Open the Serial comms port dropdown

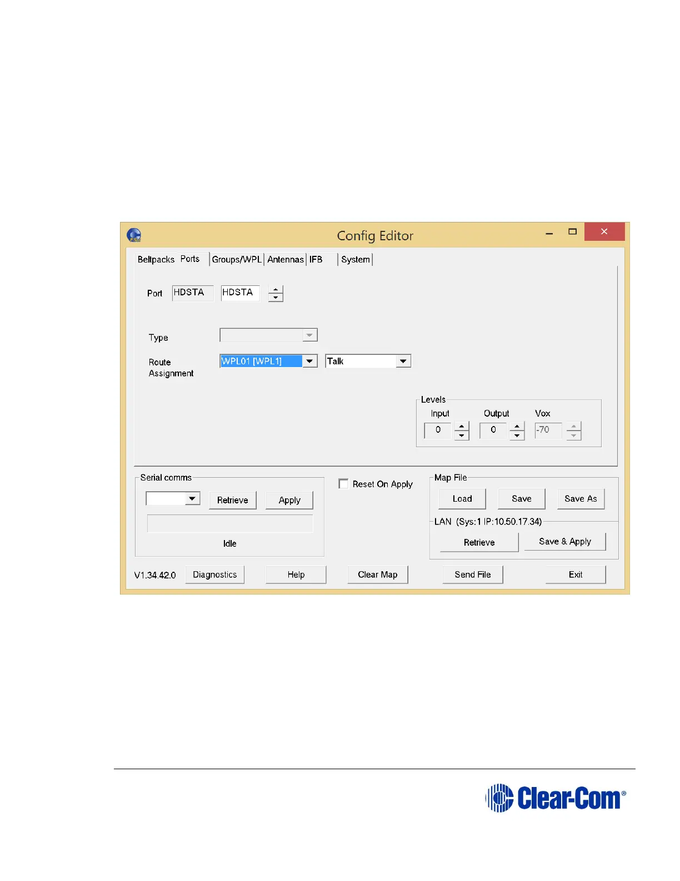click(x=193, y=498)
